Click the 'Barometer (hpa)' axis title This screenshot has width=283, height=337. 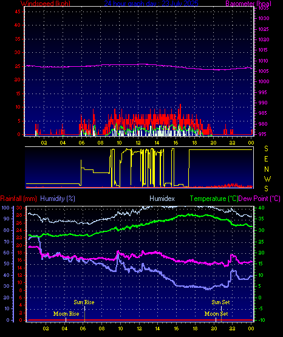248,4
